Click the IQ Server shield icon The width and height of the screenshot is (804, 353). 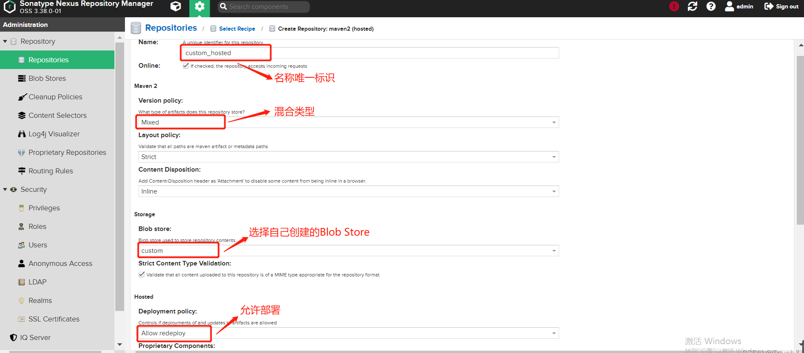coord(13,337)
